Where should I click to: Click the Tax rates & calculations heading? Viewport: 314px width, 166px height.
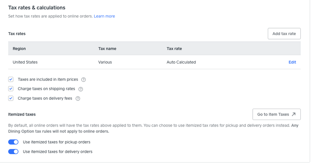tap(37, 8)
